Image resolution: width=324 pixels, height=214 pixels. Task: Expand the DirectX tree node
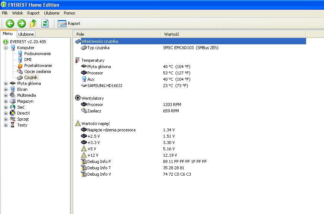point(6,113)
